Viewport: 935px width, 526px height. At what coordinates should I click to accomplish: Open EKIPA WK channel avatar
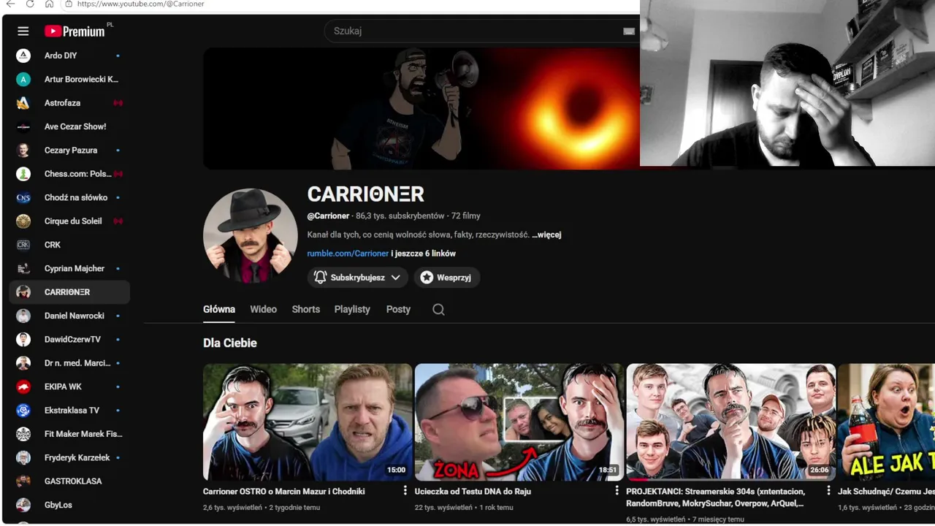click(x=23, y=386)
